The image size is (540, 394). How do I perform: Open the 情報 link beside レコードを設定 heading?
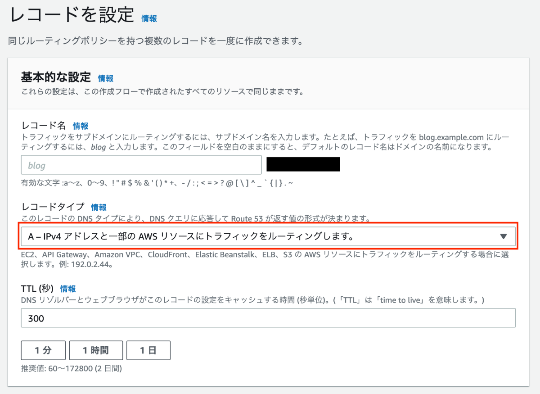(x=149, y=19)
